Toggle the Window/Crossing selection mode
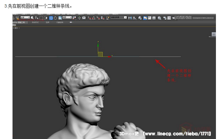220x139 pixels. click(45, 18)
